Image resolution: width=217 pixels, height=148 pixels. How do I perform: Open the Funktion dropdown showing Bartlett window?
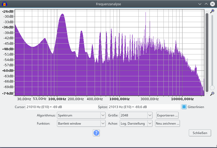click(81, 124)
